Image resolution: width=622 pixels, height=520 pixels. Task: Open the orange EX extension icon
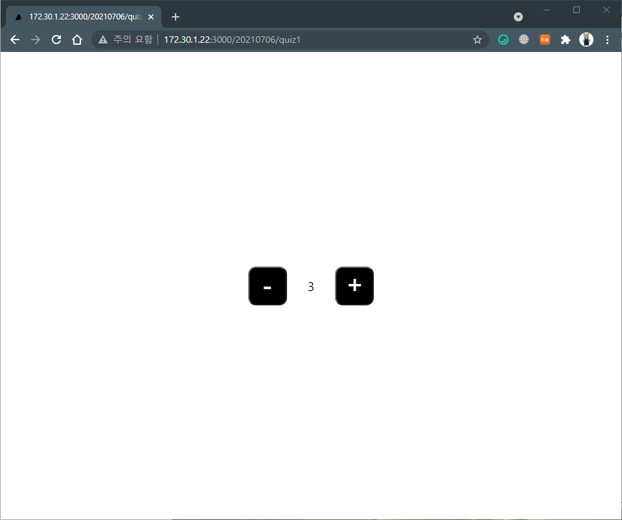[x=545, y=40]
